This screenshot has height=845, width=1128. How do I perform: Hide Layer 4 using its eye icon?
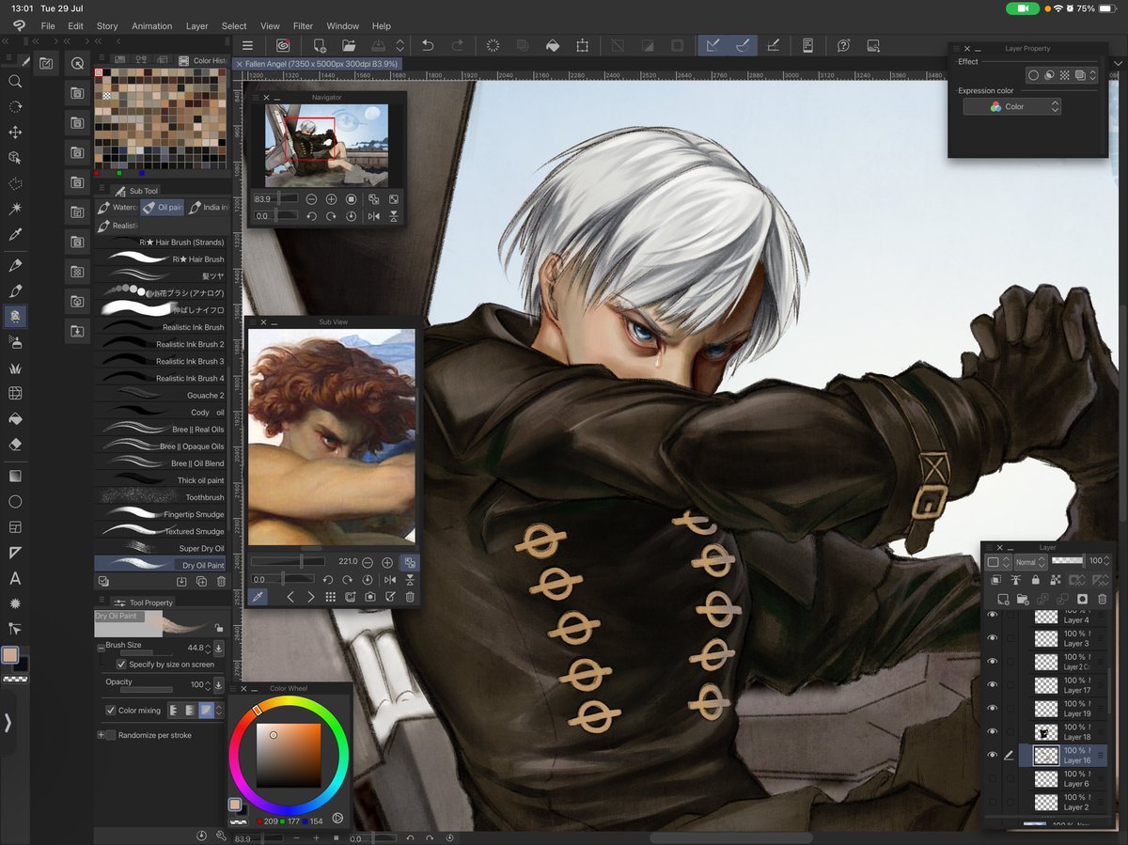click(x=992, y=615)
